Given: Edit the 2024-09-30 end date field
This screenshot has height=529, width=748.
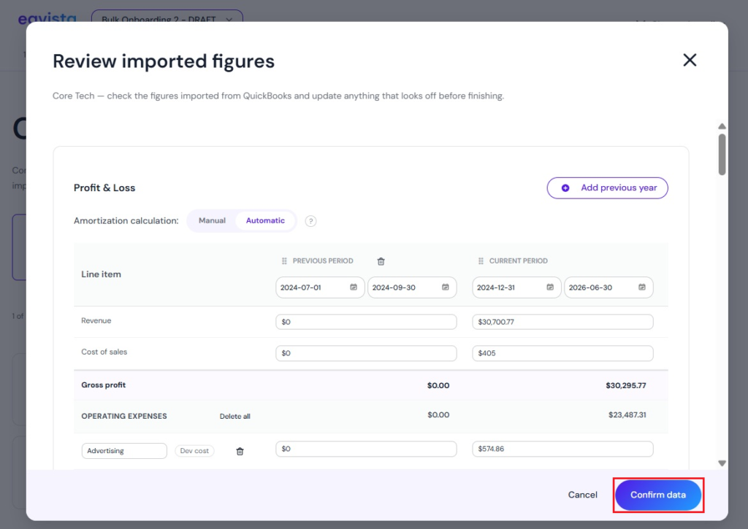Looking at the screenshot, I should [x=412, y=287].
